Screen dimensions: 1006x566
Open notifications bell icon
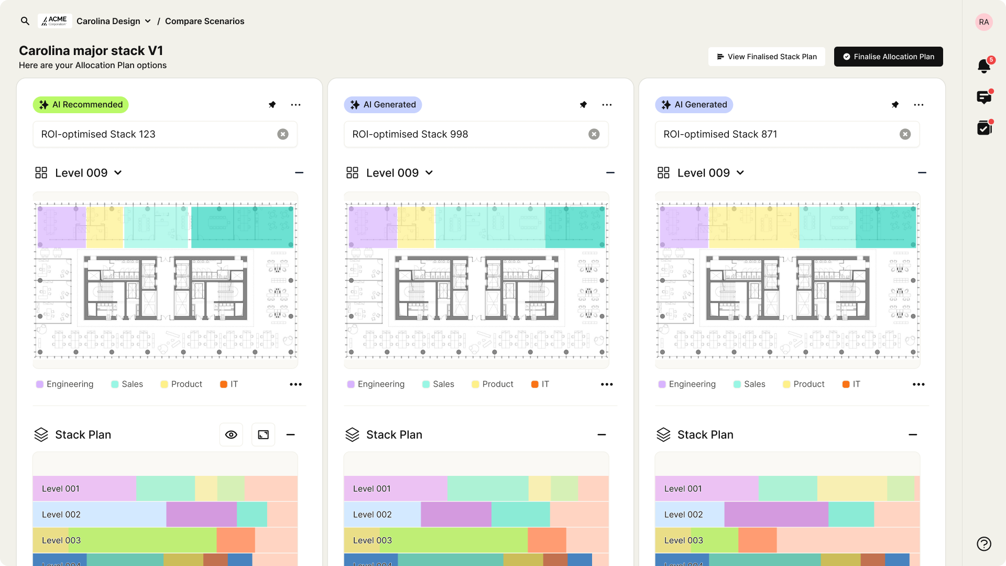[x=985, y=66]
